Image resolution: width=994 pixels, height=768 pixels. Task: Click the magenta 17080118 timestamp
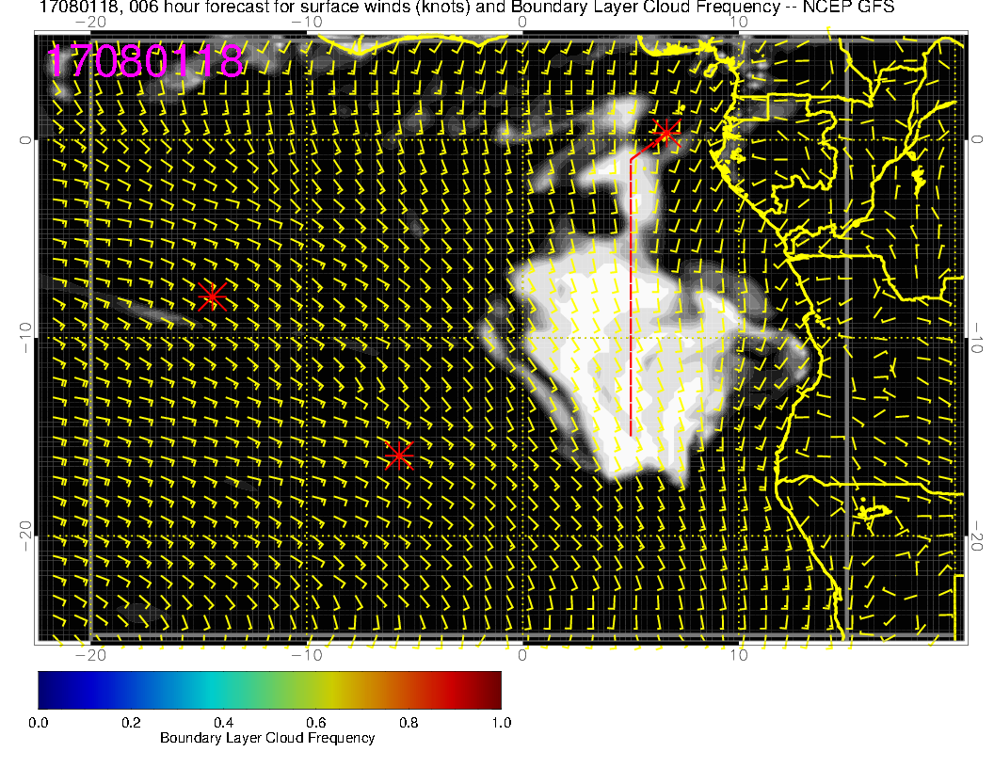pos(144,62)
